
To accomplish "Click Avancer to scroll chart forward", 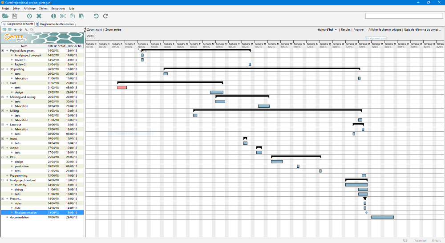I will coord(358,29).
